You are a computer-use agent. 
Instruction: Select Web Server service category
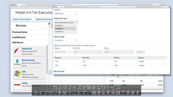pyautogui.click(x=18, y=43)
